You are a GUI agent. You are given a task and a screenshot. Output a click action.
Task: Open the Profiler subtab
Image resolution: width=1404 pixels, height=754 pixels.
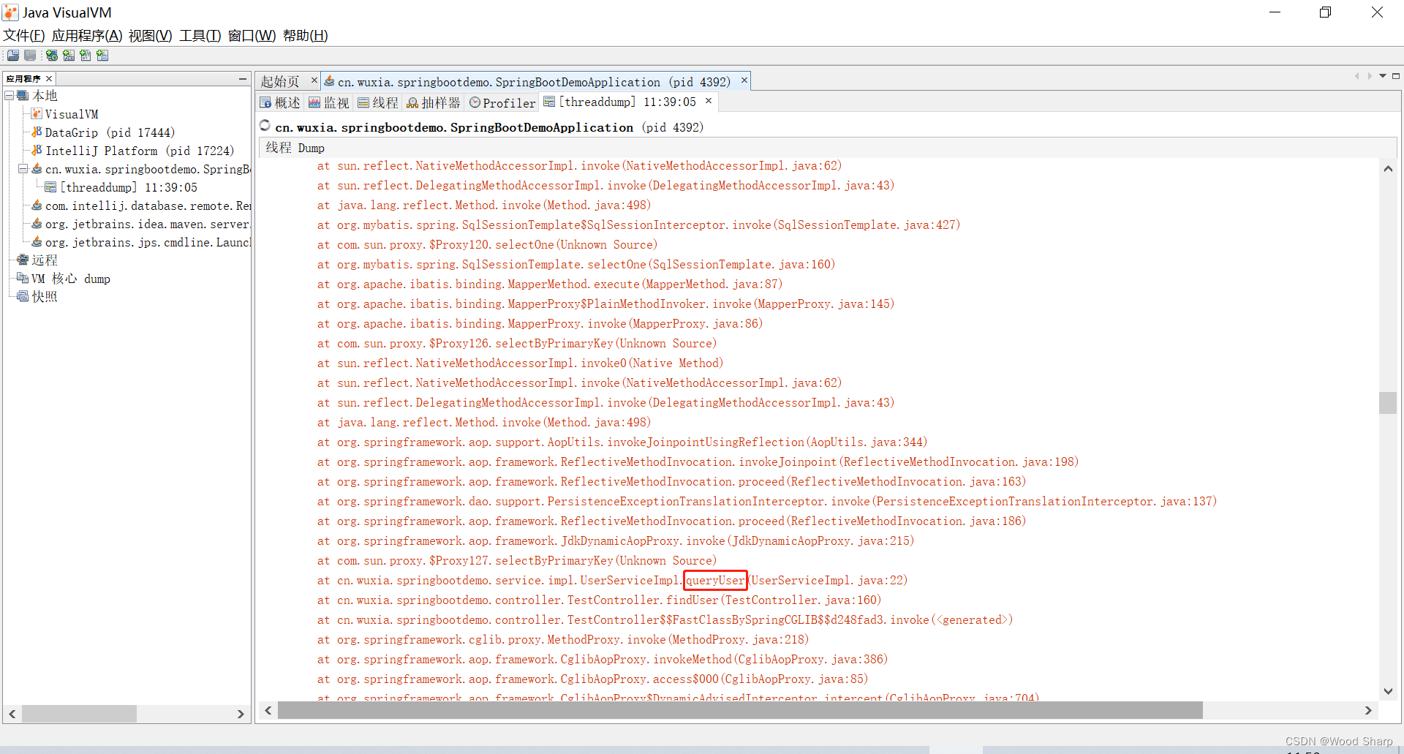coord(502,103)
